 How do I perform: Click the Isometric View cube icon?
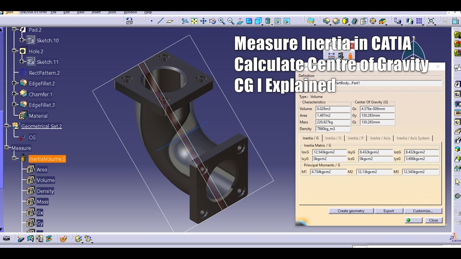258,21
